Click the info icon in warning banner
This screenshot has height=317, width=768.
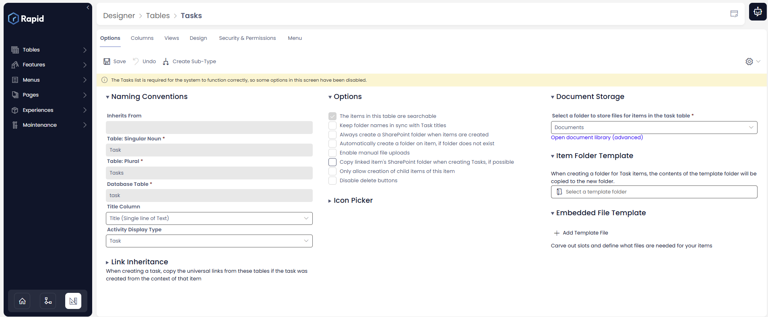[105, 80]
